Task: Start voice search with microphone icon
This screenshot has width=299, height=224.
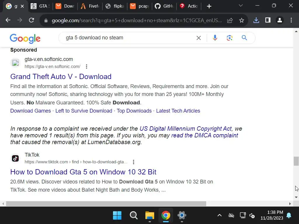Action: pyautogui.click(x=215, y=38)
